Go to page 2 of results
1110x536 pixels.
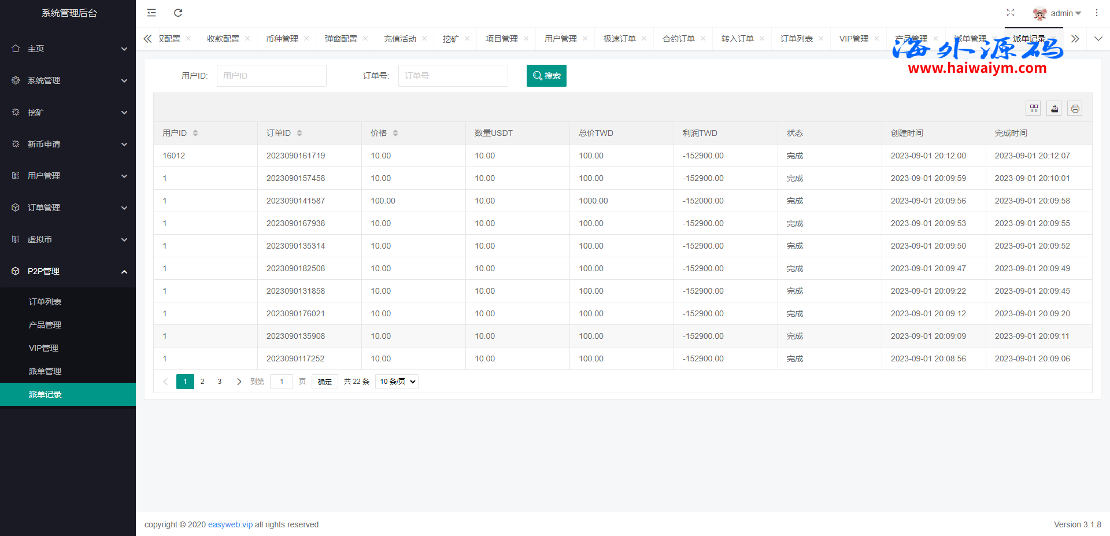pyautogui.click(x=202, y=382)
